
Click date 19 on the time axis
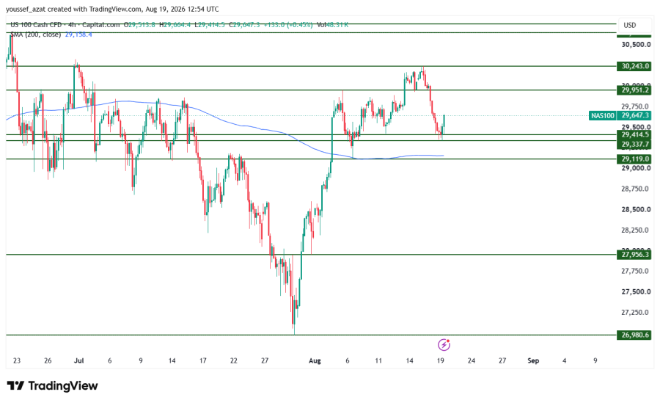tap(440, 361)
